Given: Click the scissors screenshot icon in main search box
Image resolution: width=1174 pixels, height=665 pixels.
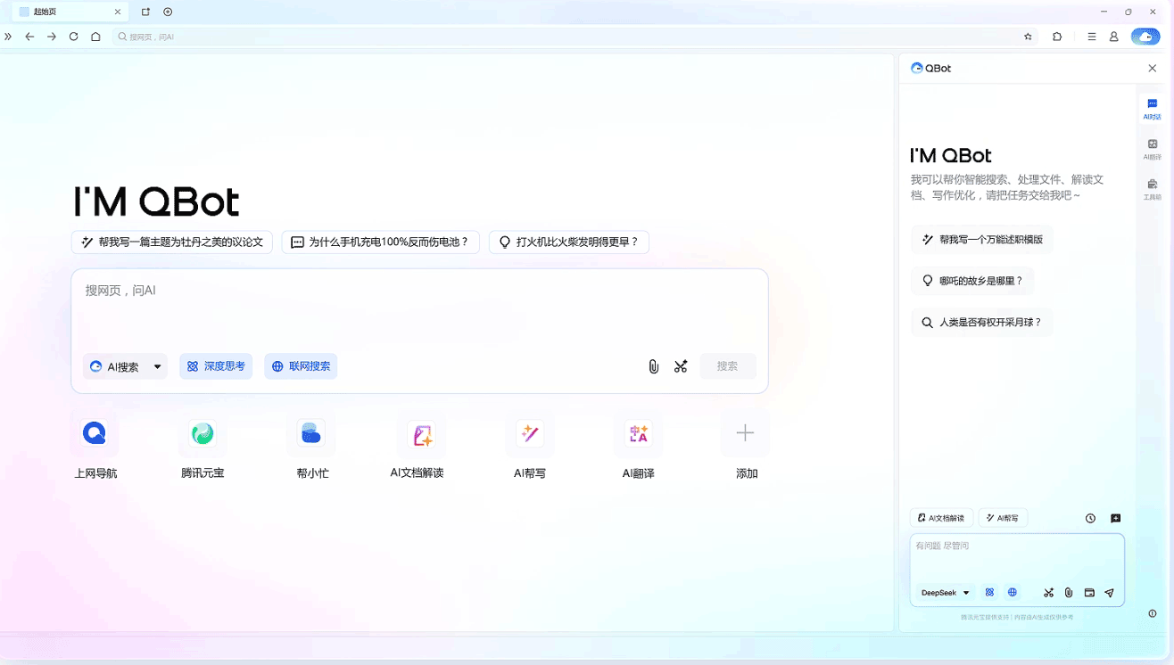Looking at the screenshot, I should tap(681, 366).
